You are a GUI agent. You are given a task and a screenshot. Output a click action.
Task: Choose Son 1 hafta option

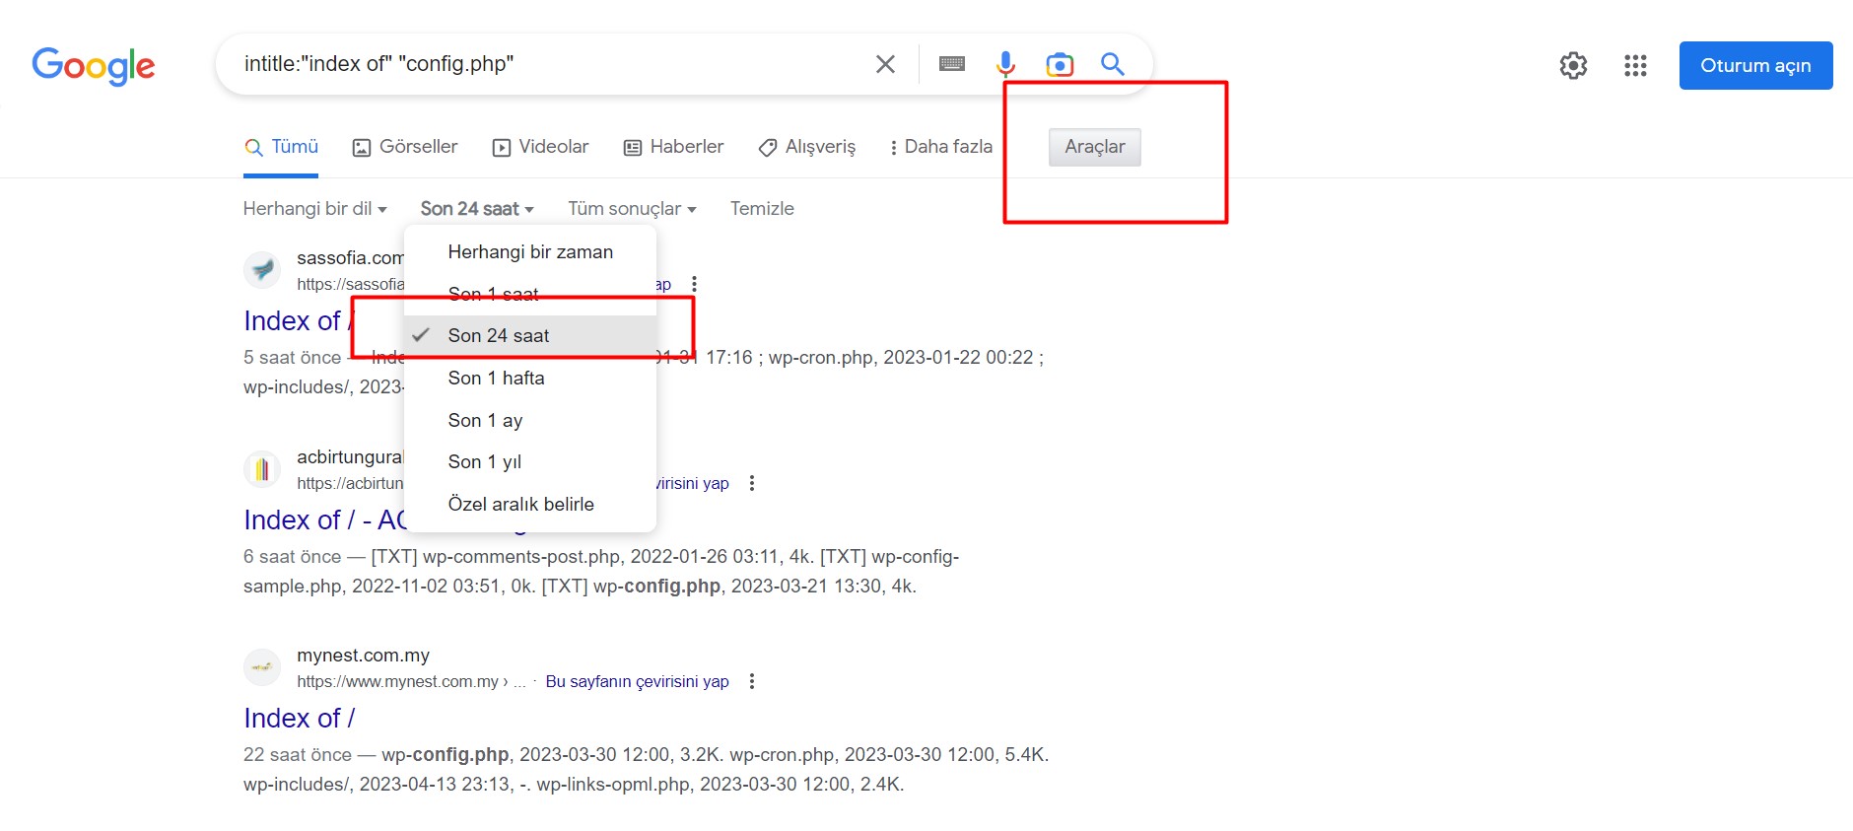[x=530, y=379]
